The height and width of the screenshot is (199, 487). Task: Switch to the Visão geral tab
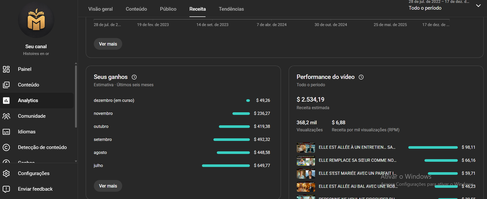coord(100,9)
